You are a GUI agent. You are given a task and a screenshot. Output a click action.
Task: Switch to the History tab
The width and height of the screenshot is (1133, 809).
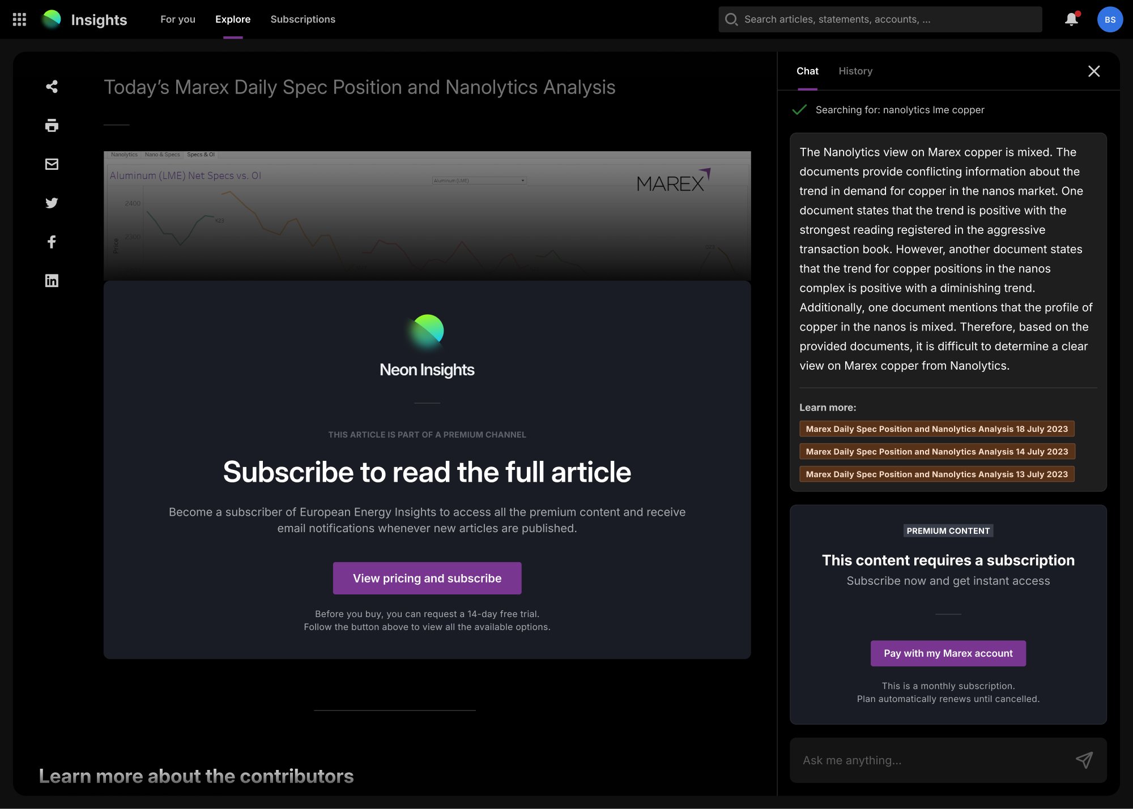(x=855, y=71)
